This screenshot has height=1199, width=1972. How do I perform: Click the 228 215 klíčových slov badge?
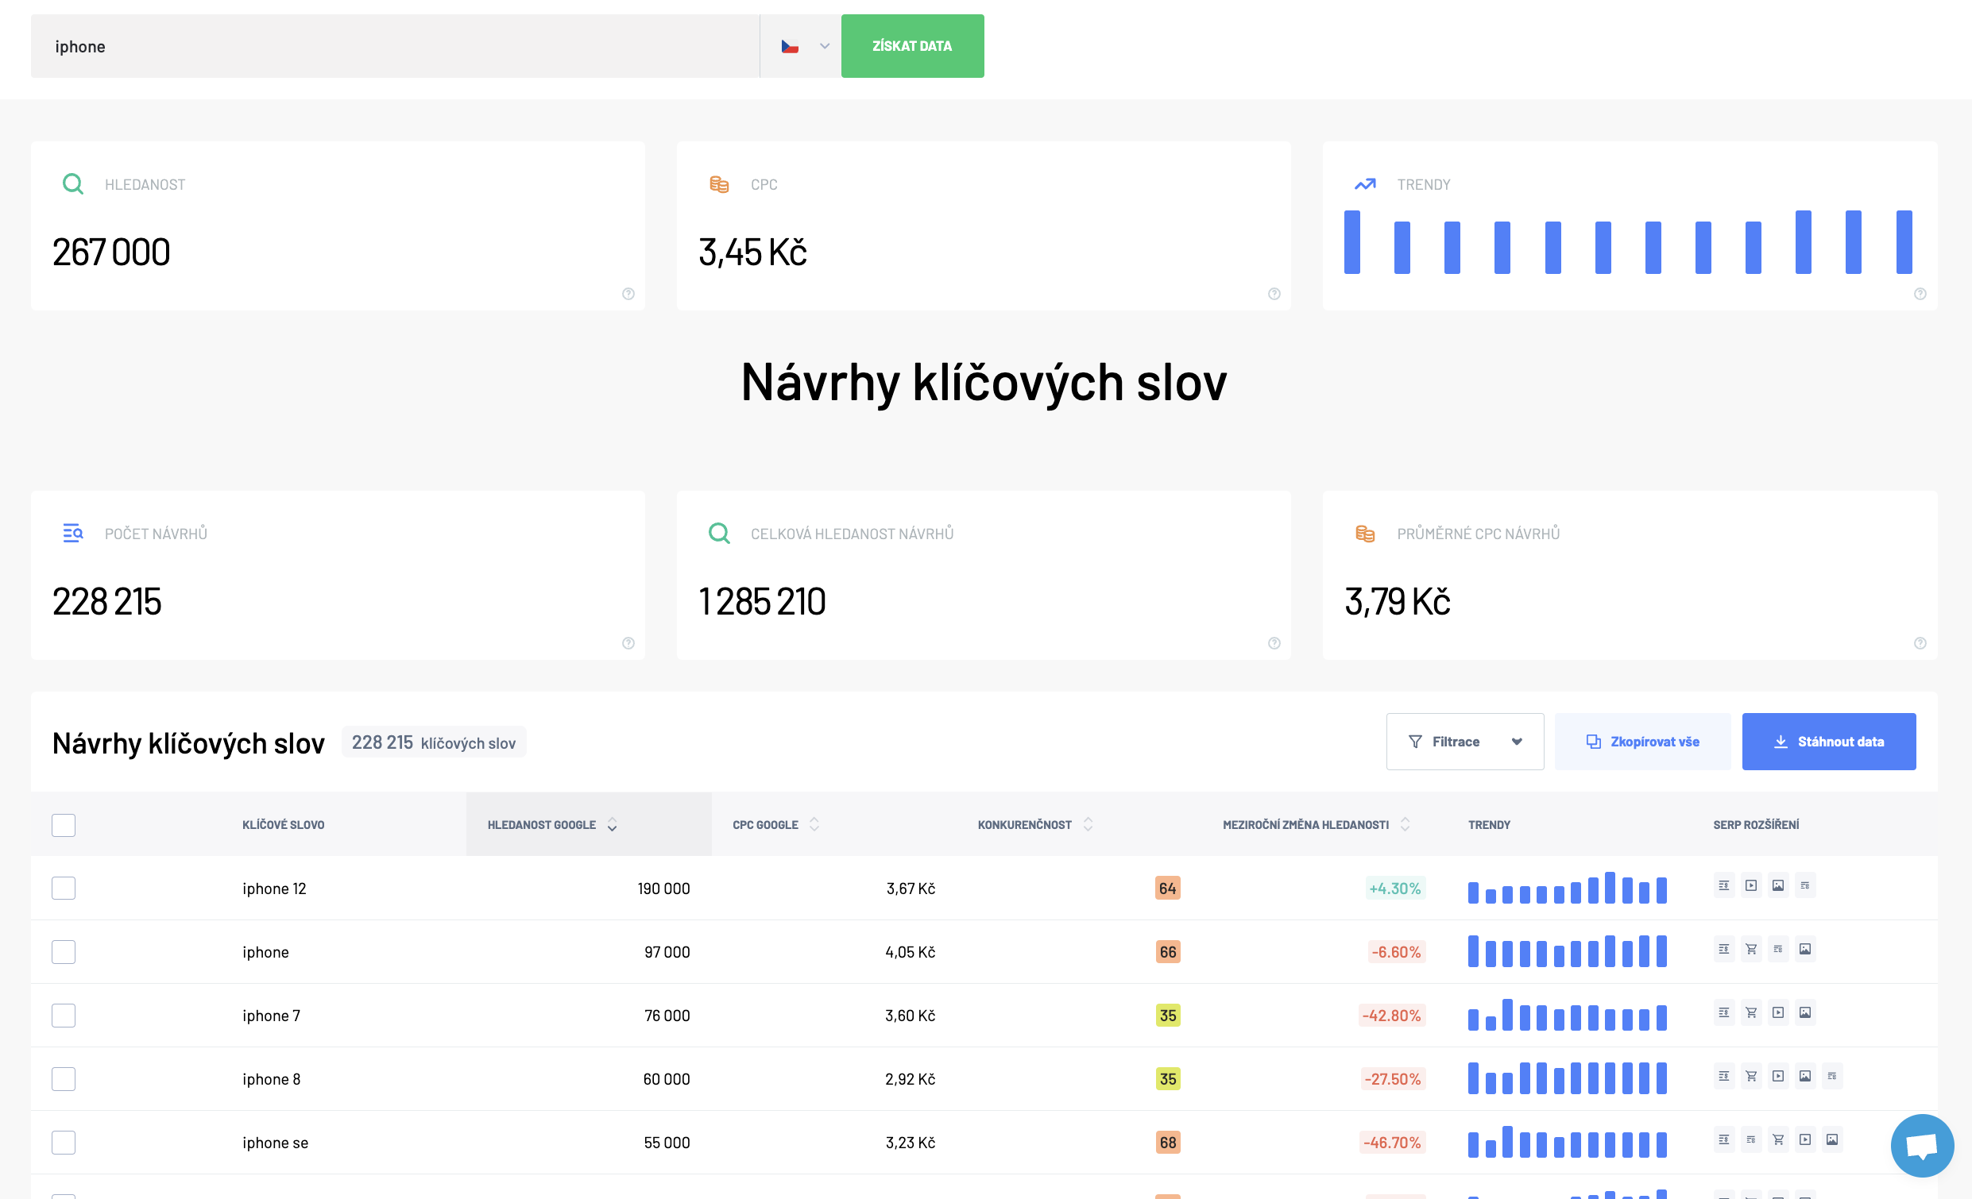pos(434,742)
